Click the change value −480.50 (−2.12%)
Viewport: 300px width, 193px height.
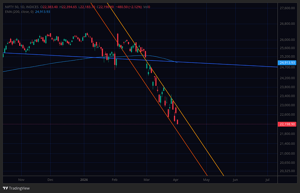[x=129, y=7]
